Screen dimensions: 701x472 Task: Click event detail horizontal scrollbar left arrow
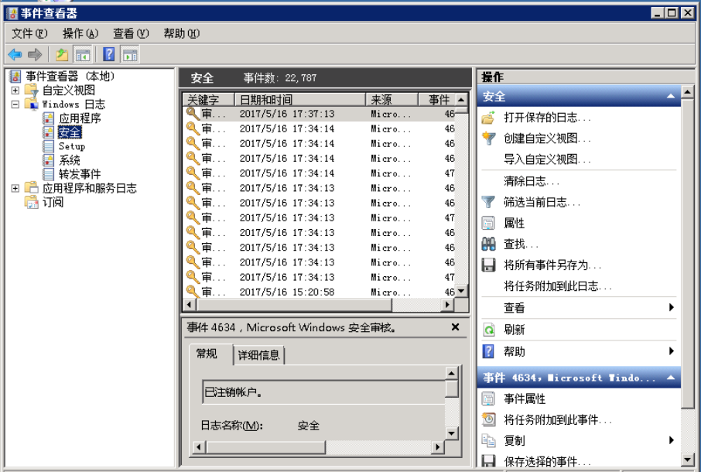click(200, 447)
